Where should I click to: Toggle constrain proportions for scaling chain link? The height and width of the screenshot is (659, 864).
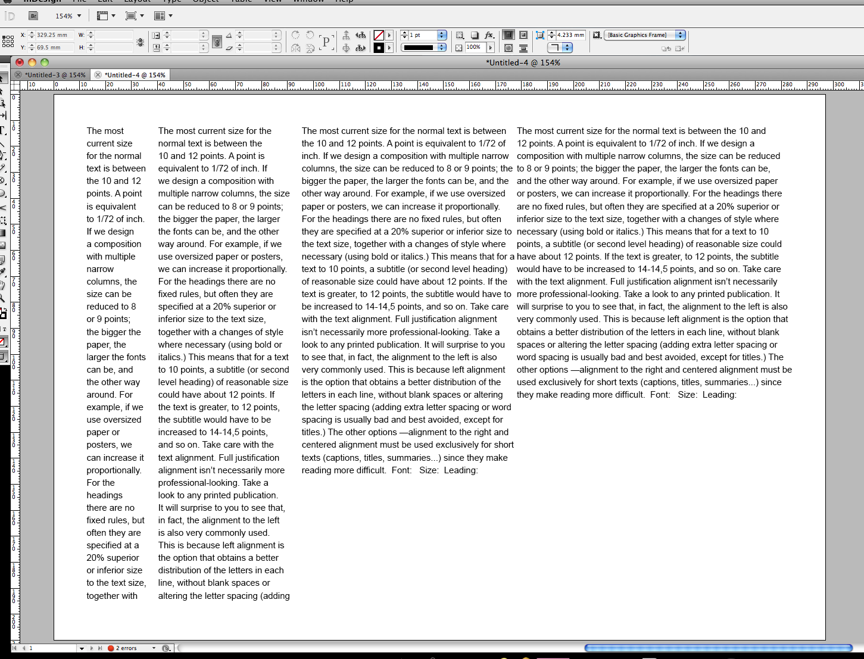click(x=217, y=42)
